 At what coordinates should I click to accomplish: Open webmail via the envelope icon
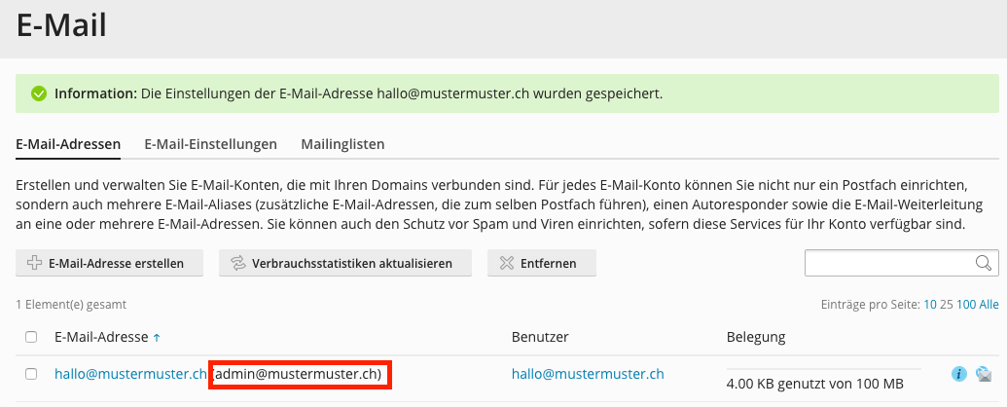click(x=984, y=374)
